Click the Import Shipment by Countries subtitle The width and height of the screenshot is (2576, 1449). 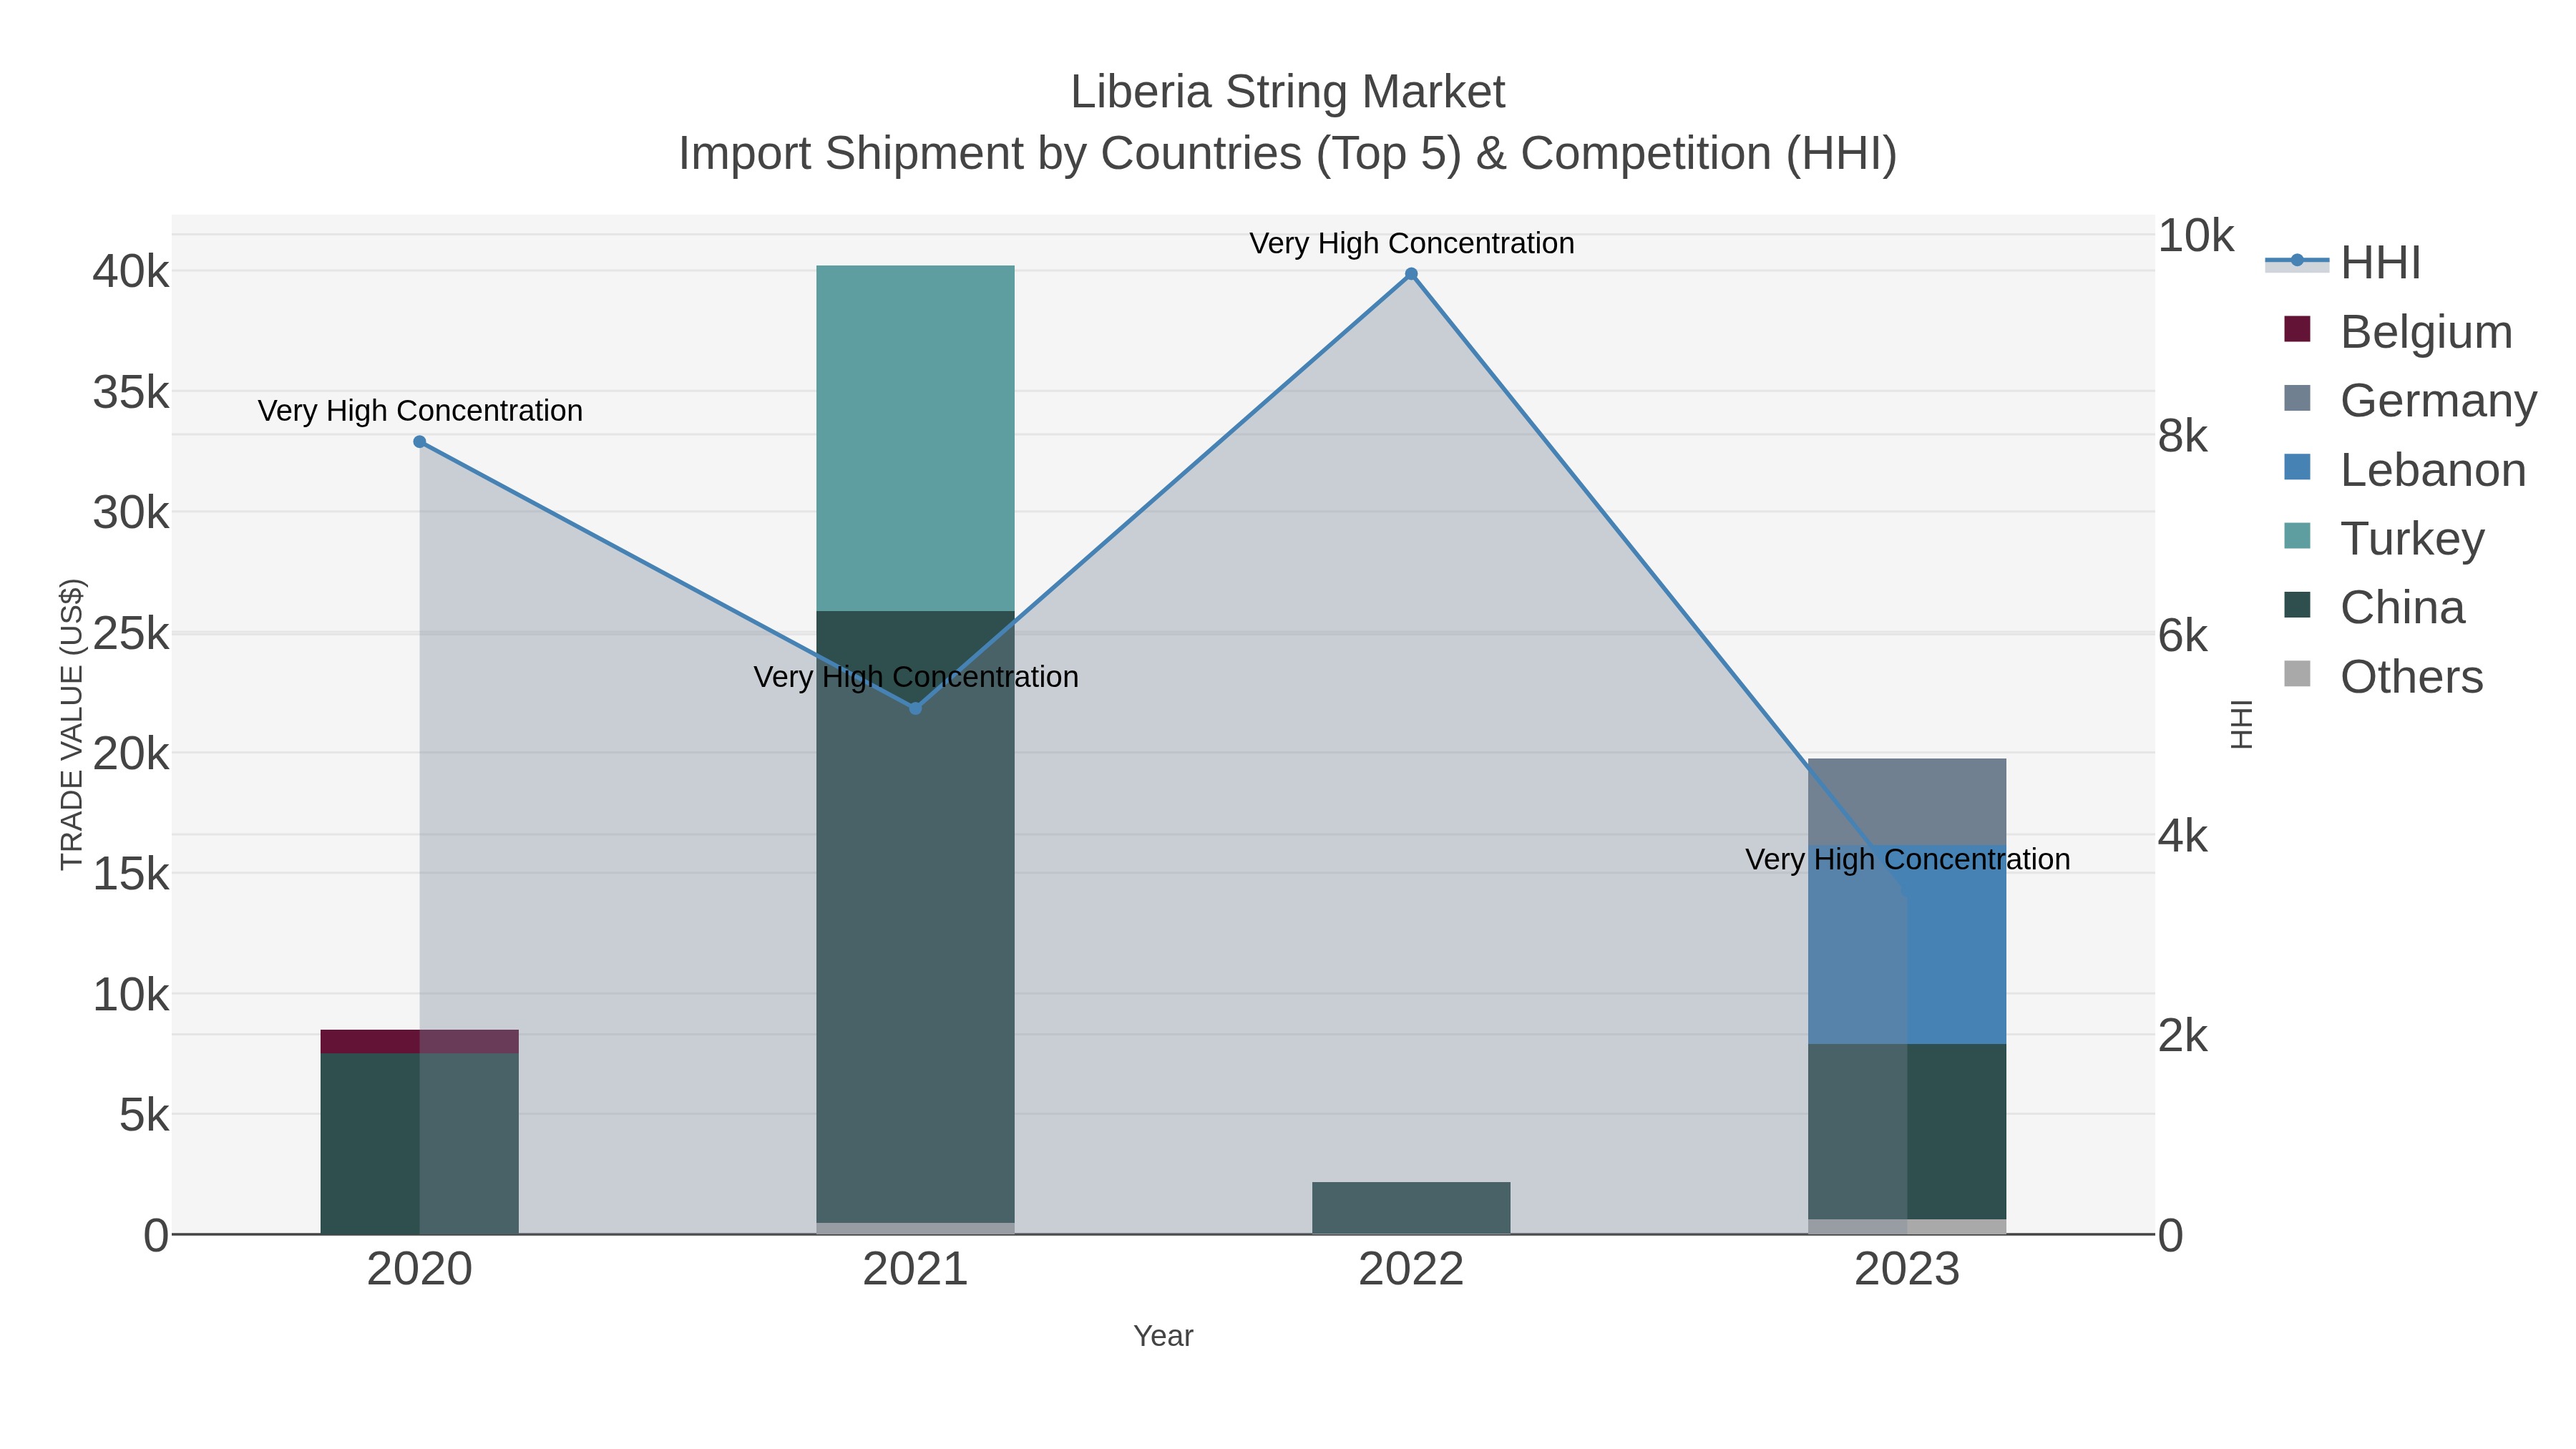pos(1287,154)
